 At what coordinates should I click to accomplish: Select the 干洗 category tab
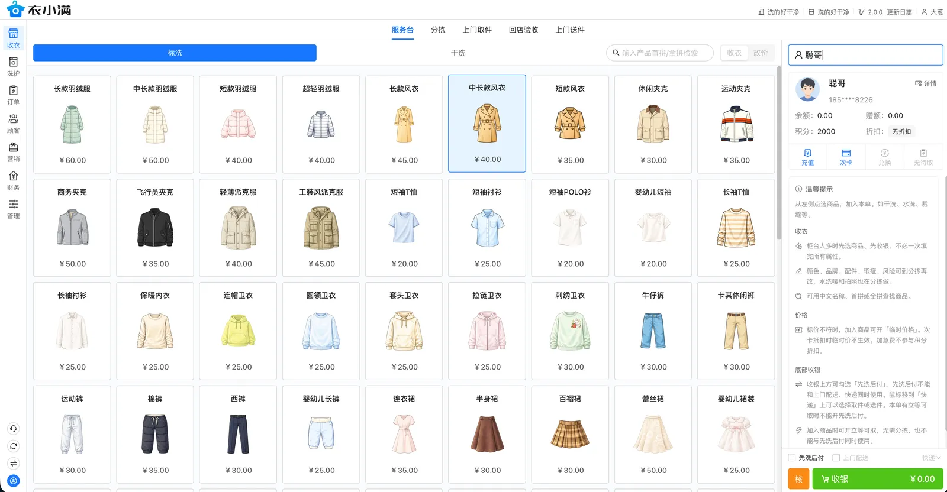coord(458,53)
